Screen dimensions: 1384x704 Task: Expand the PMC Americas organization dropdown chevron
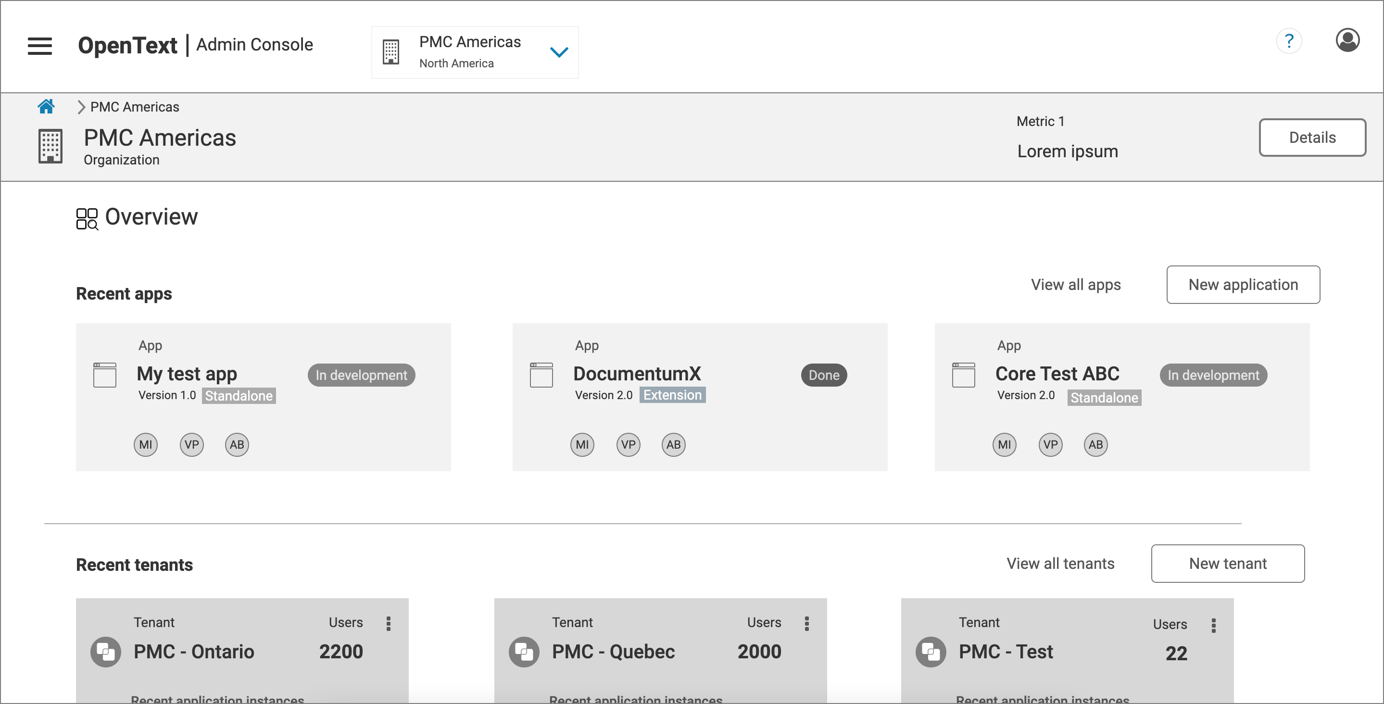tap(559, 52)
